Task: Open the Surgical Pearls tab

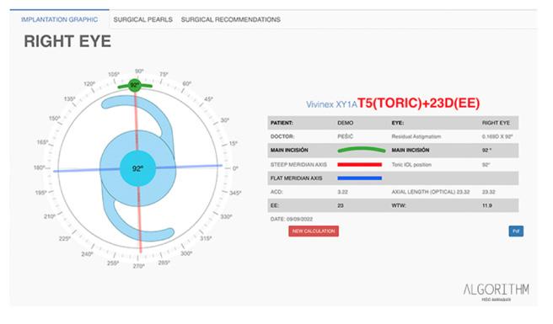Action: pyautogui.click(x=142, y=19)
